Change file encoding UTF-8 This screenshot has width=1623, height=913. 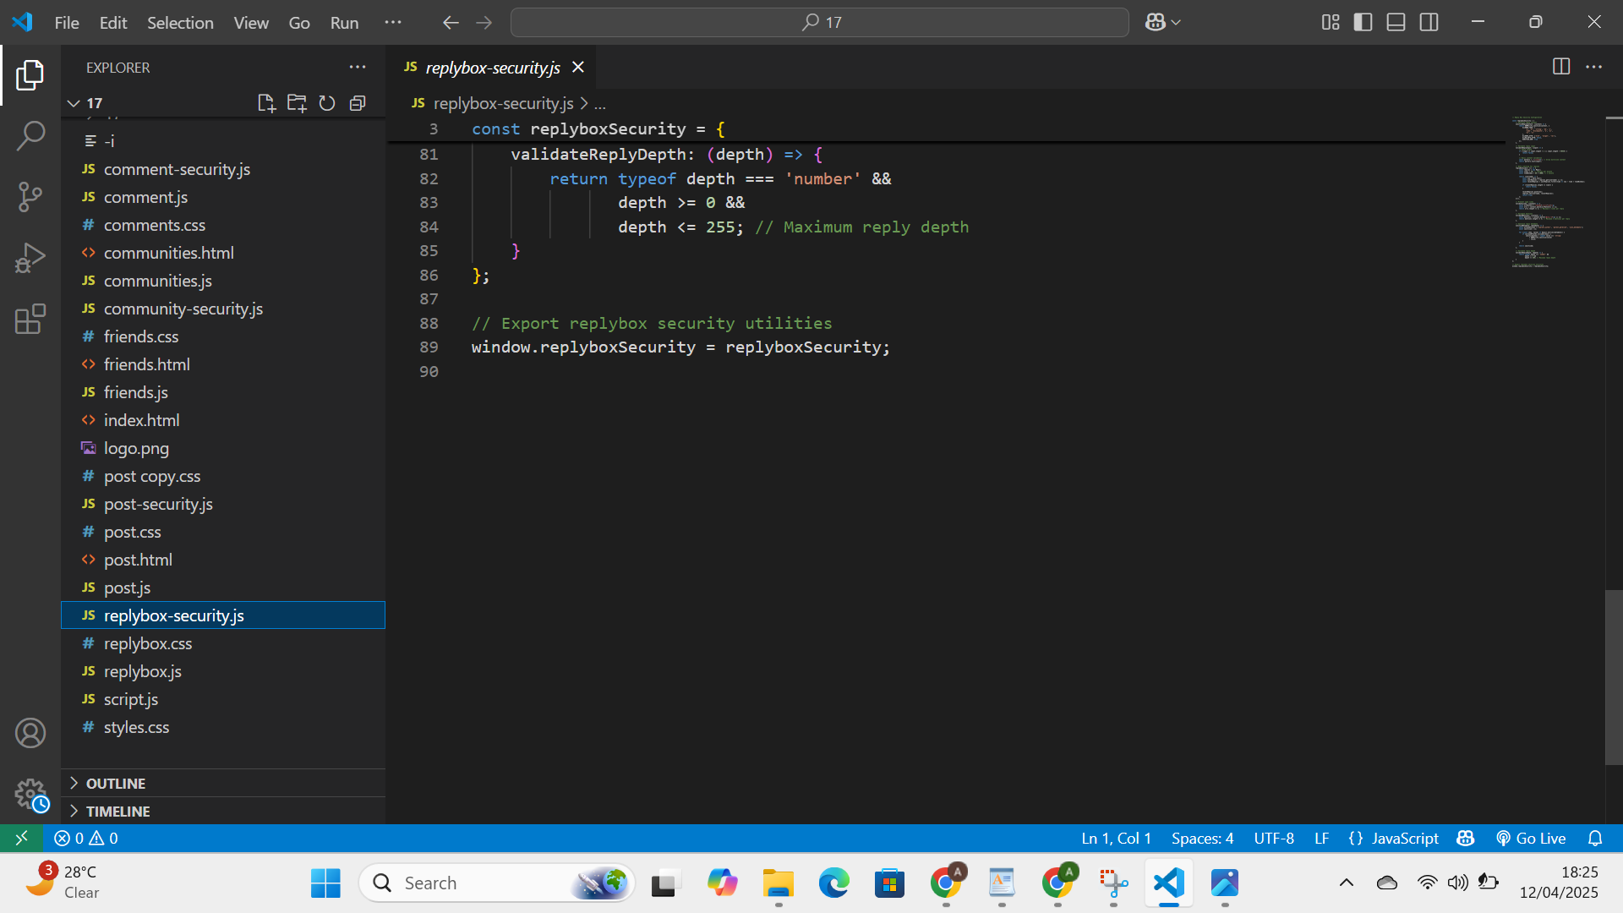(1274, 838)
